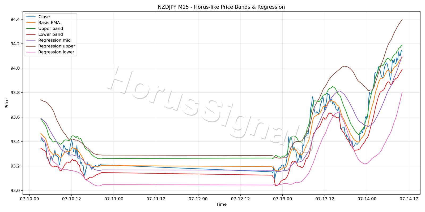Click the 07-13 12 x-axis tick label
Image resolution: width=425 pixels, height=212 pixels.
(325, 199)
